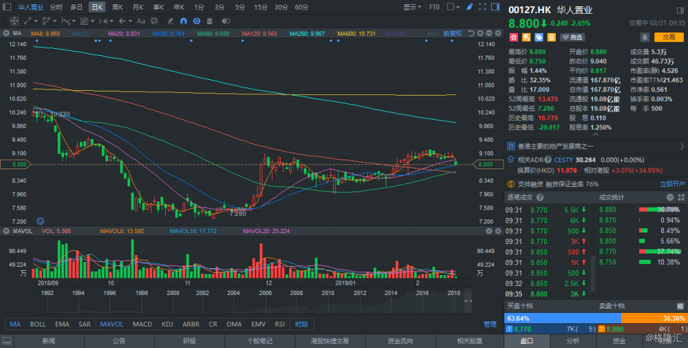This screenshot has width=688, height=348.
Task: Select the wave pattern drawing tool
Action: click(x=65, y=21)
